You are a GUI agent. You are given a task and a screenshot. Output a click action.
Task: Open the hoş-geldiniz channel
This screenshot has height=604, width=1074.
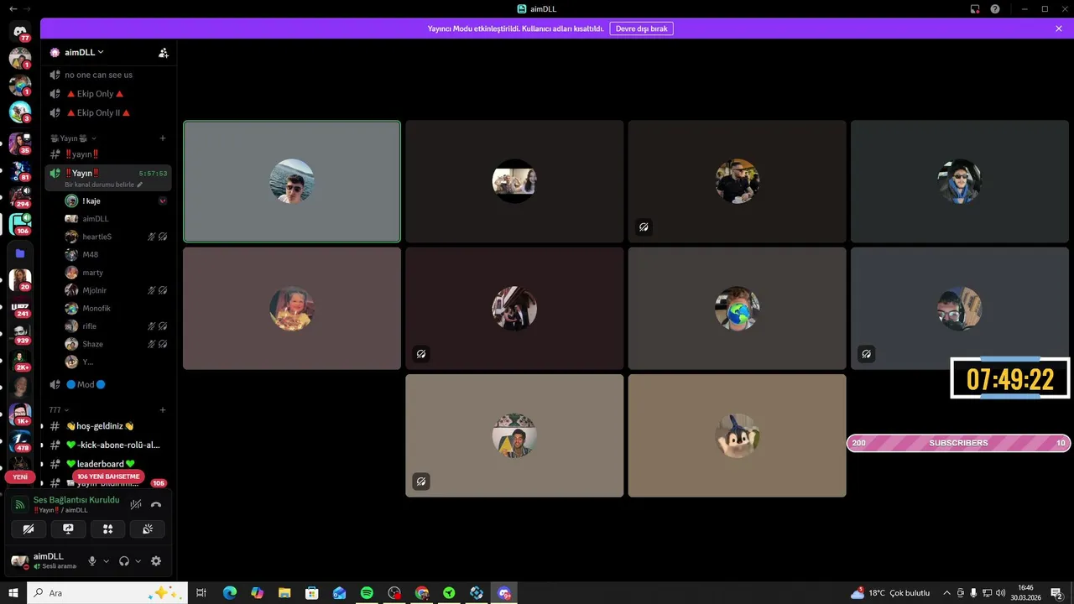tap(107, 426)
